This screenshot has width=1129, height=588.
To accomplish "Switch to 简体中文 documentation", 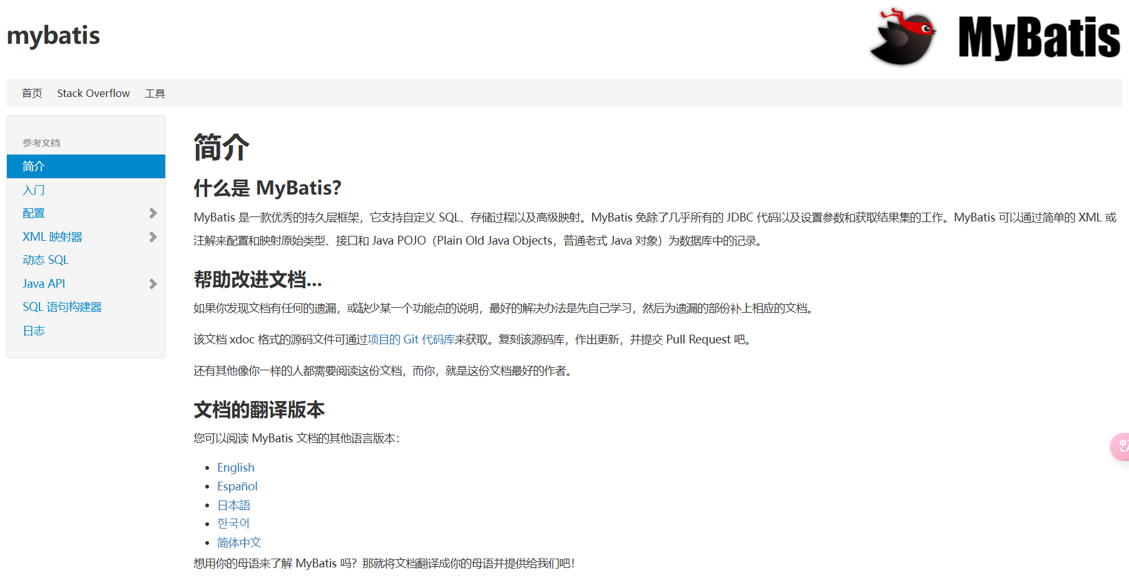I will (x=239, y=543).
